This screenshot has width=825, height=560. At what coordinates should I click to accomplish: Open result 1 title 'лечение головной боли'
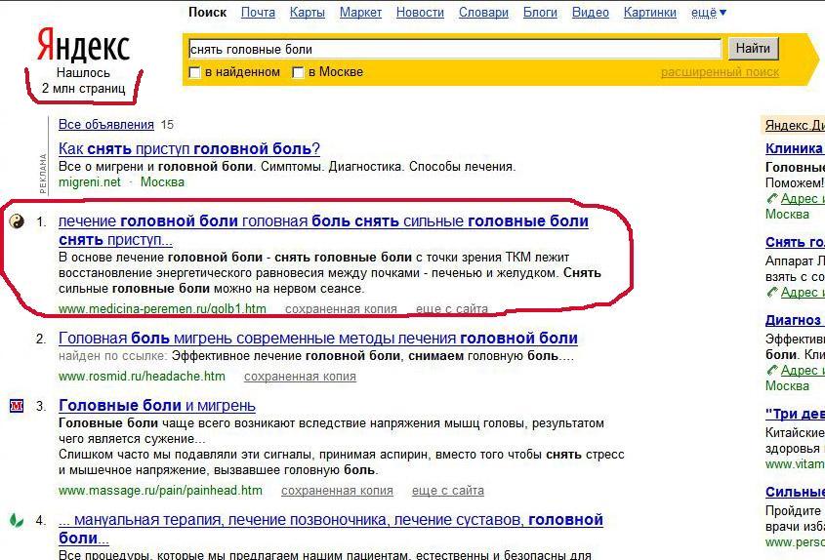323,230
